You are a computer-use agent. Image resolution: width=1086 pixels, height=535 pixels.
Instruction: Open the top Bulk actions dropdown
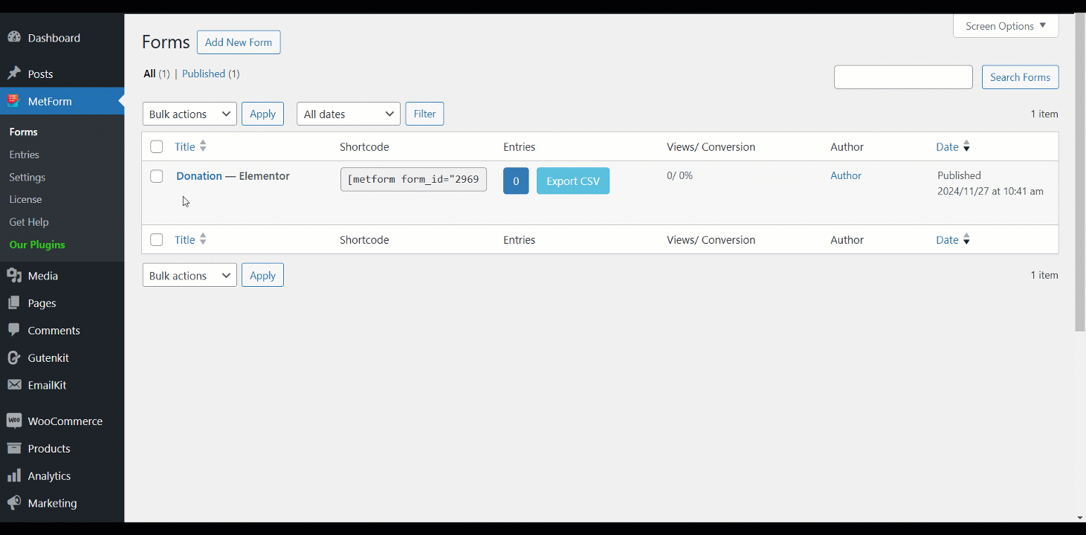190,114
